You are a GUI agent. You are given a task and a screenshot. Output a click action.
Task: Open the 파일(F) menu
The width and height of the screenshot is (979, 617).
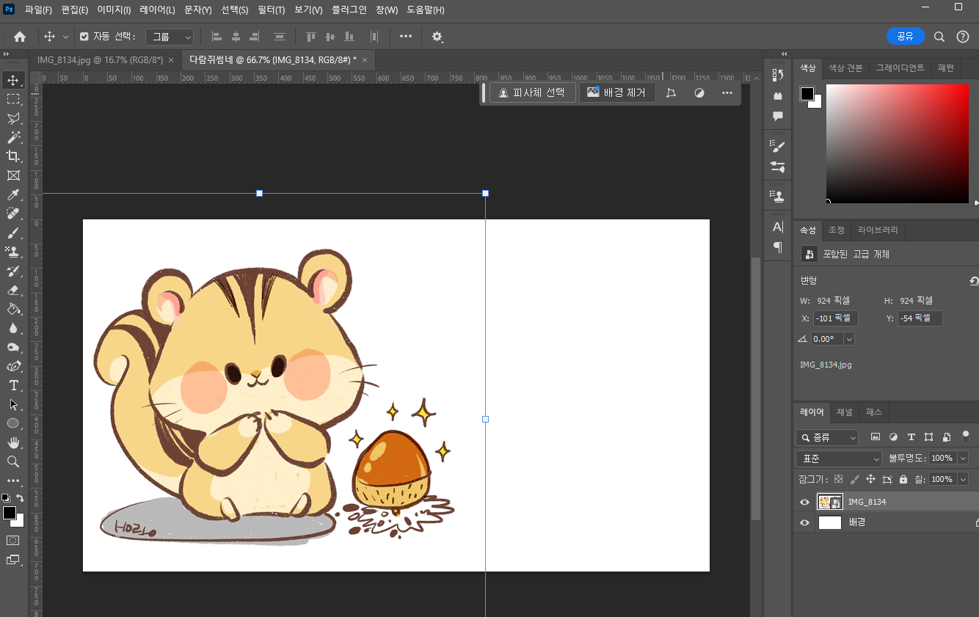[38, 10]
